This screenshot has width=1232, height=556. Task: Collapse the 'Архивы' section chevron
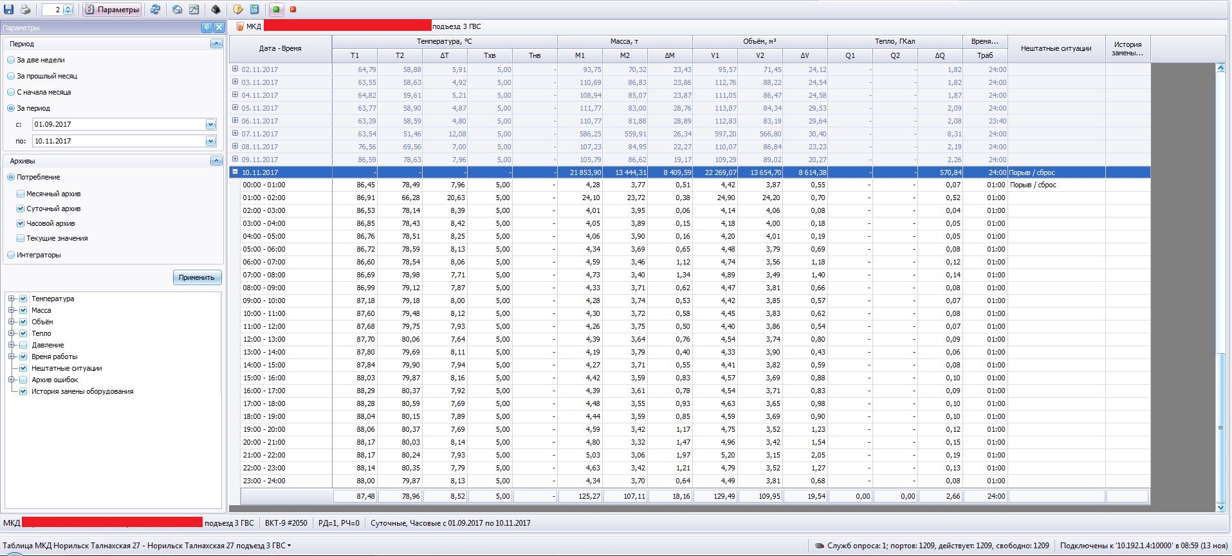216,161
